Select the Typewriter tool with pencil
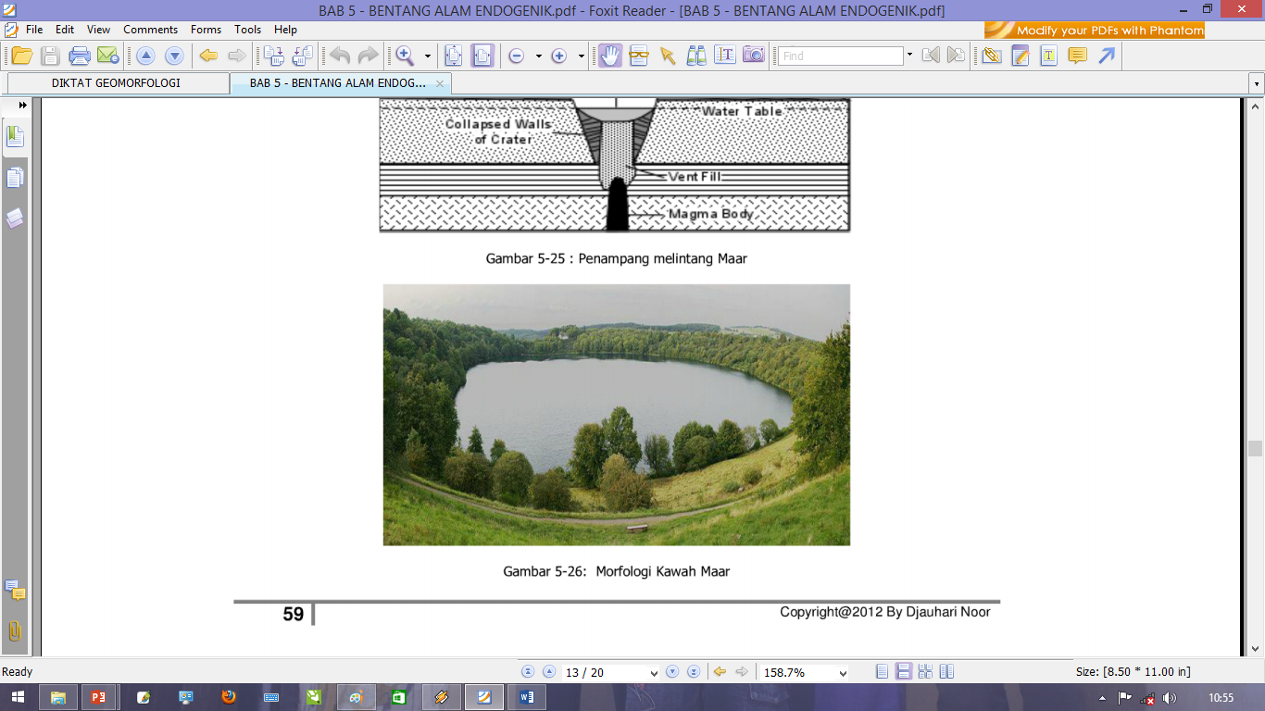The width and height of the screenshot is (1265, 711). (1020, 56)
